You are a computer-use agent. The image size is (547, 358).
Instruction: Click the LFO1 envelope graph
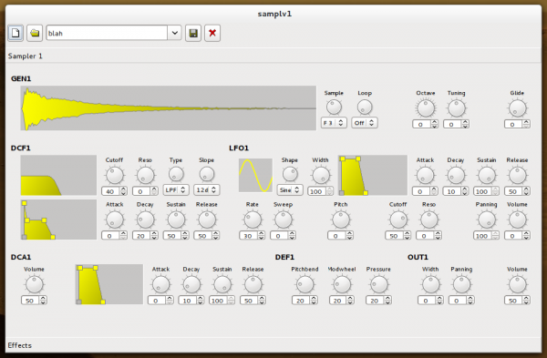coord(373,175)
